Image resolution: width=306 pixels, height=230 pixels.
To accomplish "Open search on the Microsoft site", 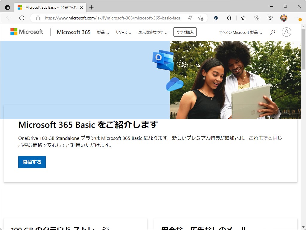I will click(272, 32).
